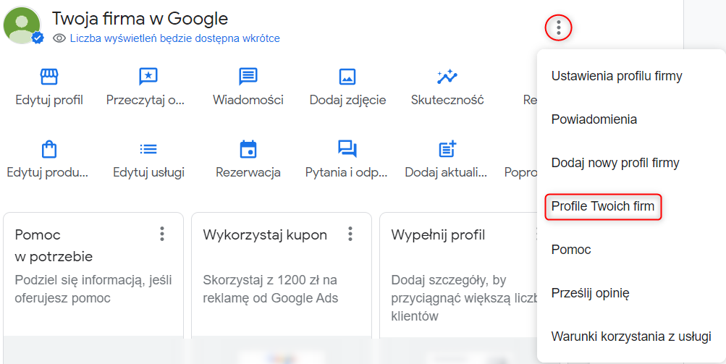
Task: Click Pomoc in the dropdown menu
Action: [x=571, y=250]
